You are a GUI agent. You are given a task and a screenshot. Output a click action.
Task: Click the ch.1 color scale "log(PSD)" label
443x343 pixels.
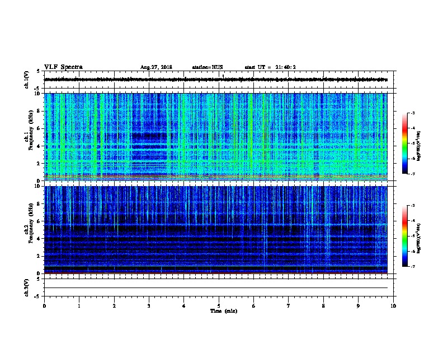[x=419, y=146]
